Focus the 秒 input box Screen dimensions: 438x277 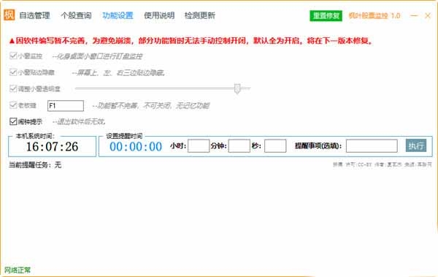click(x=275, y=145)
